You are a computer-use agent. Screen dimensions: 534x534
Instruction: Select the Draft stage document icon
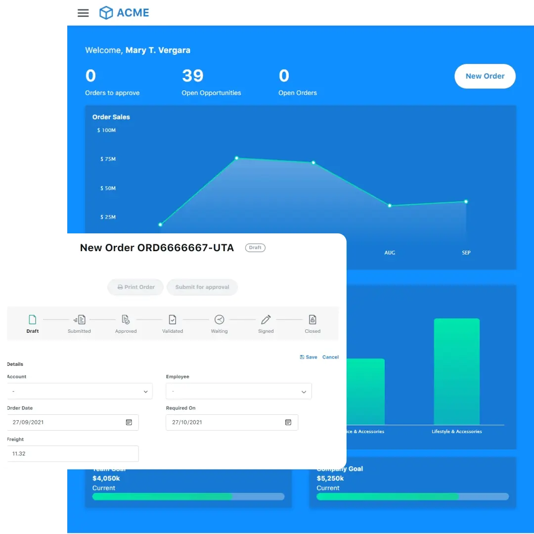coord(33,319)
